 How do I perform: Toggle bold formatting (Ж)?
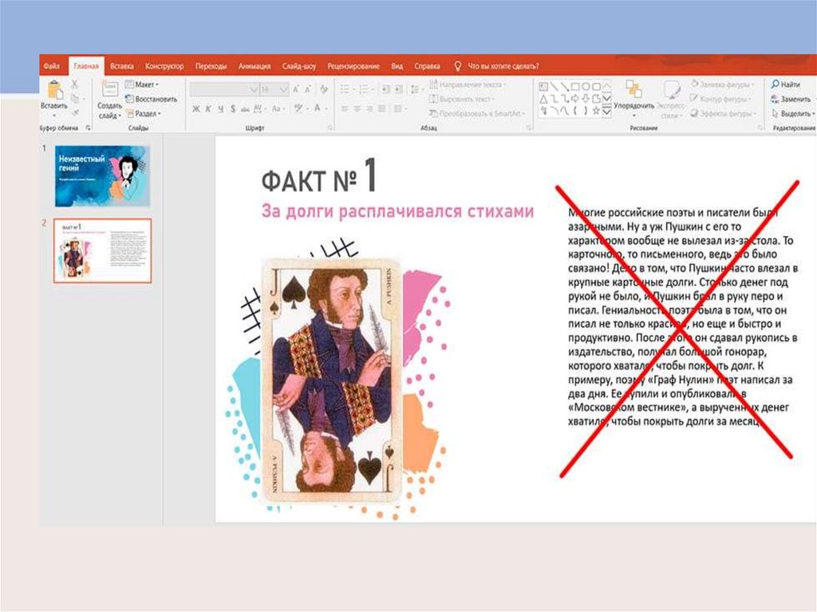[x=196, y=109]
